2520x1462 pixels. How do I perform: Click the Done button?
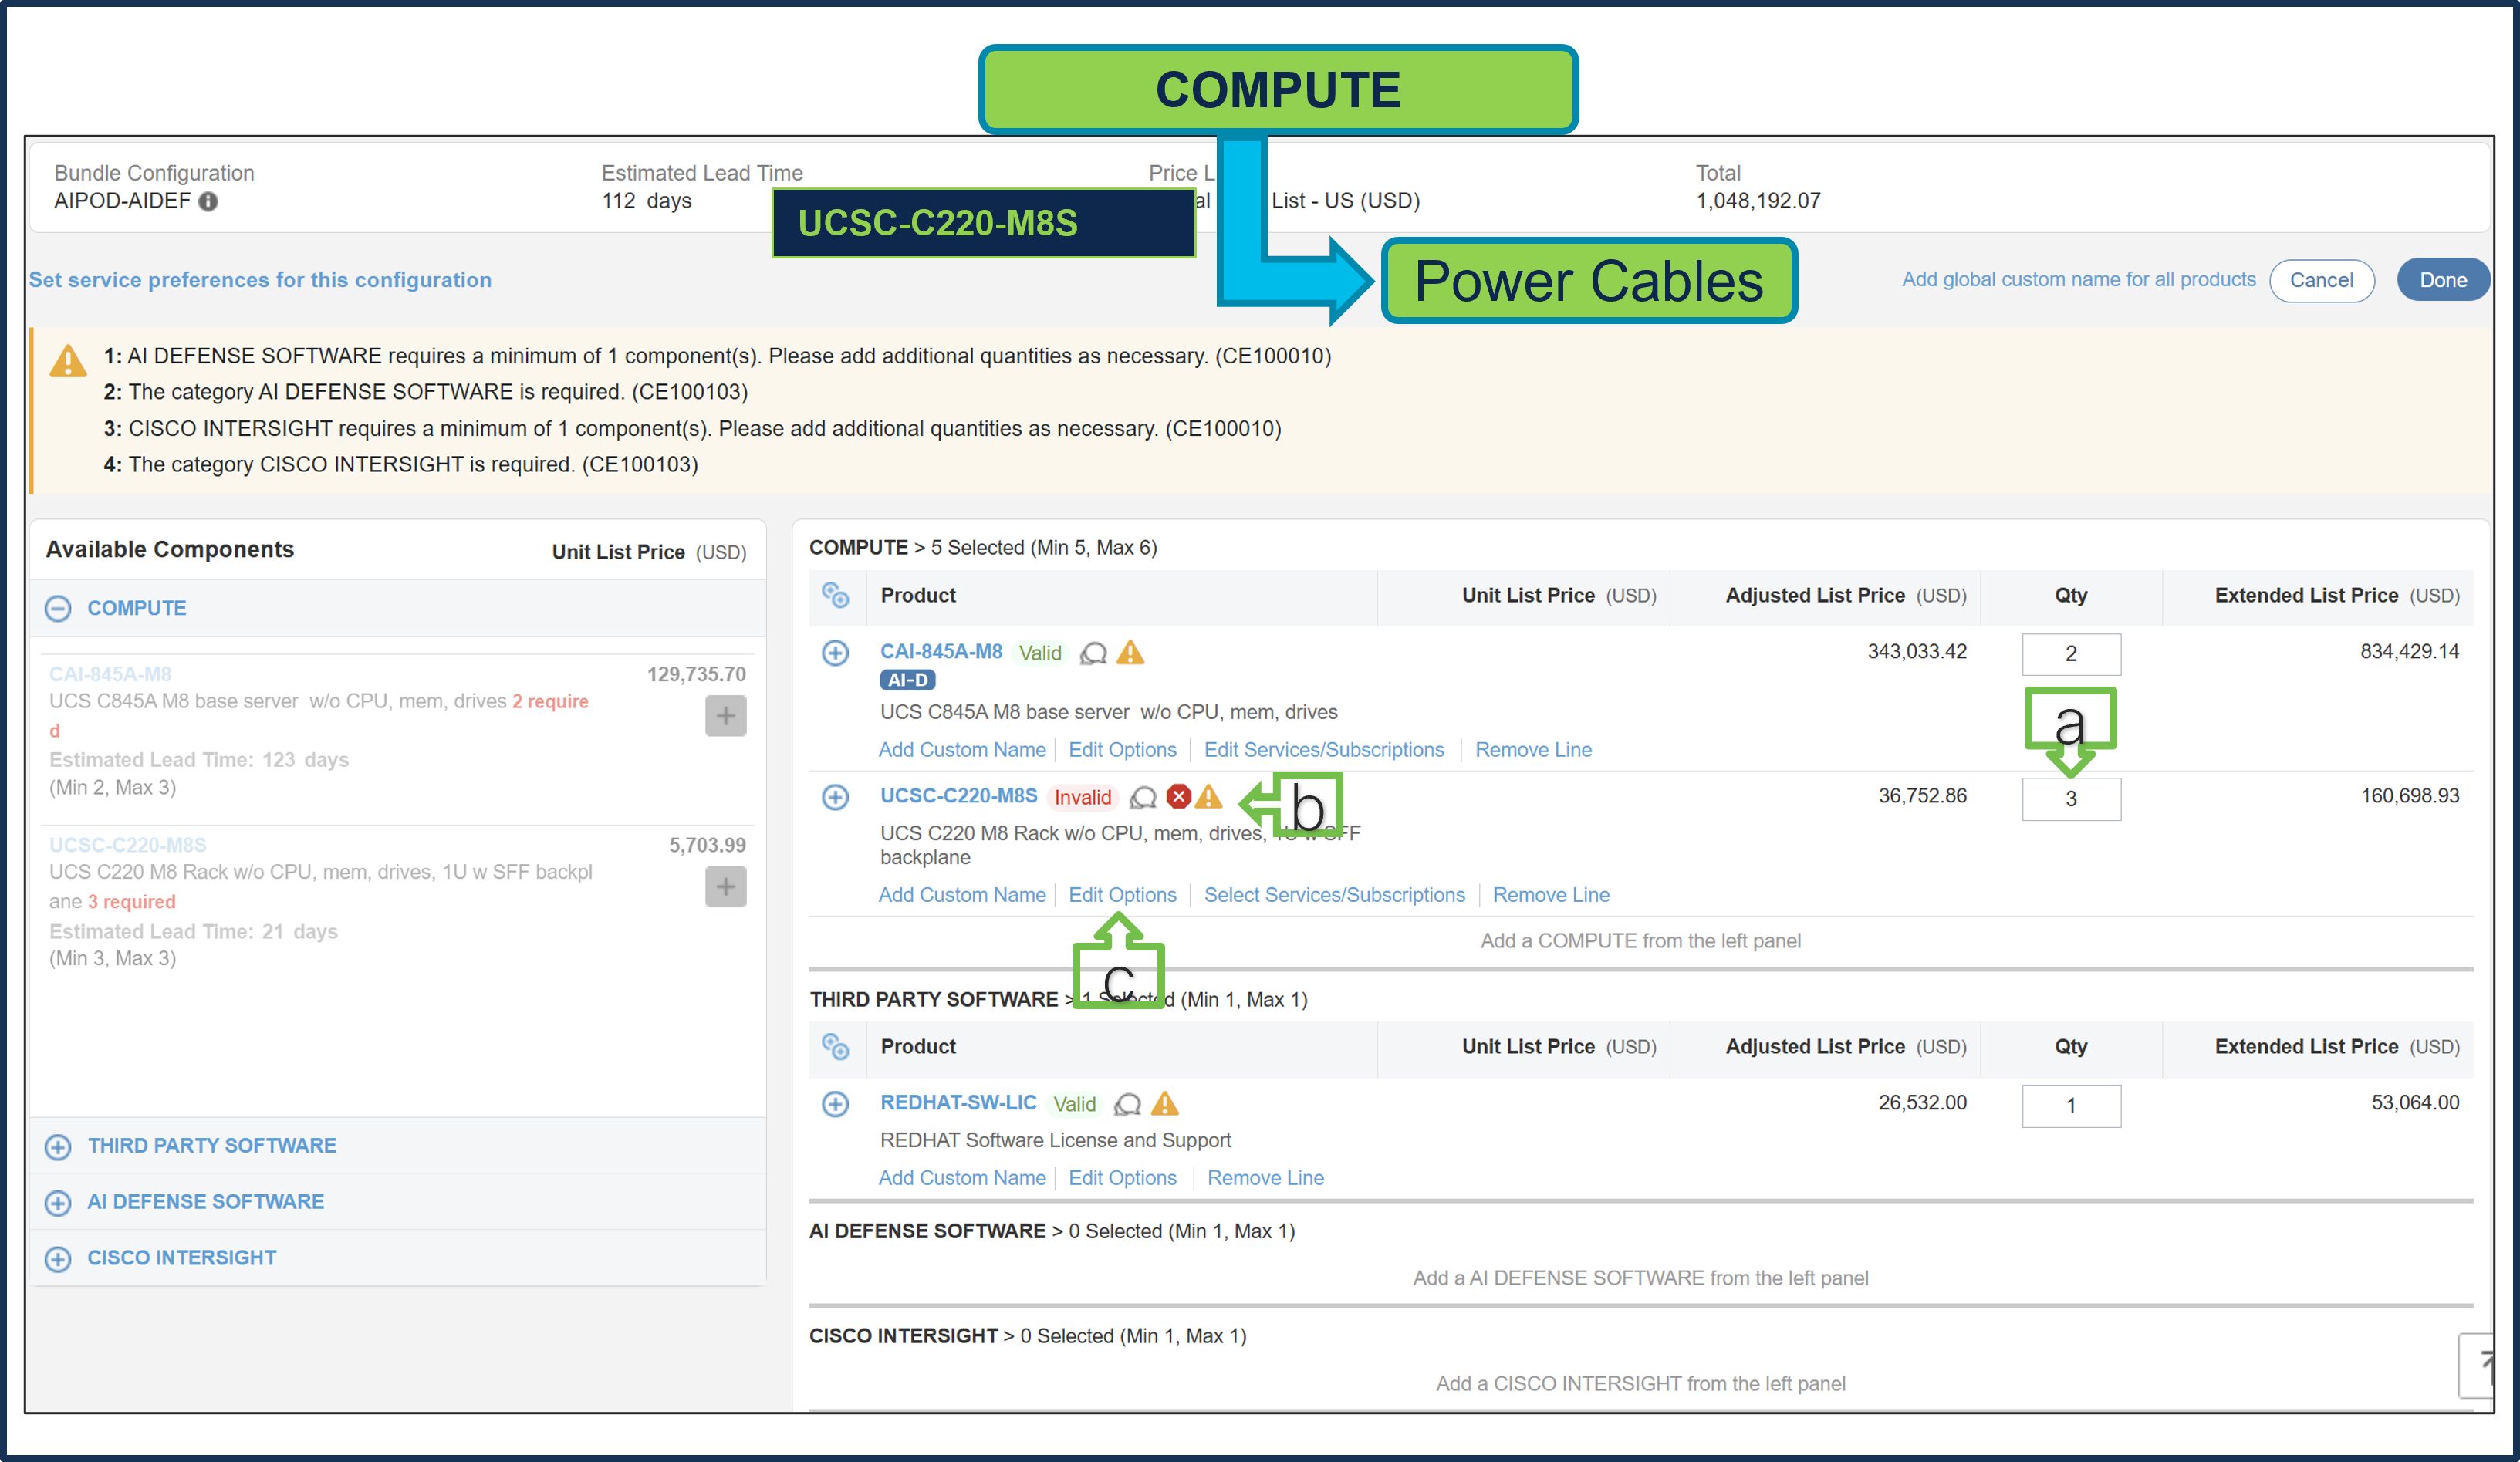(2443, 280)
